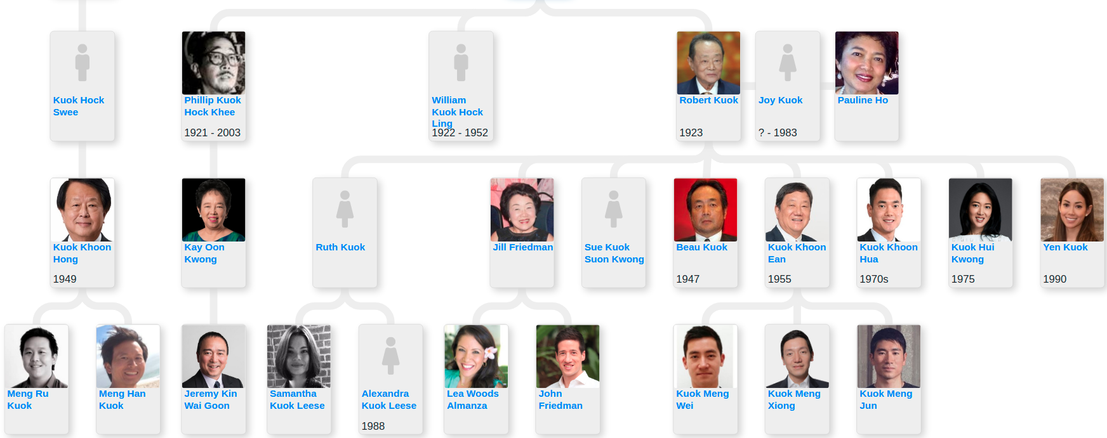
Task: Click the placeholder silhouette icon for Kuok Hock Swee
Action: point(83,62)
